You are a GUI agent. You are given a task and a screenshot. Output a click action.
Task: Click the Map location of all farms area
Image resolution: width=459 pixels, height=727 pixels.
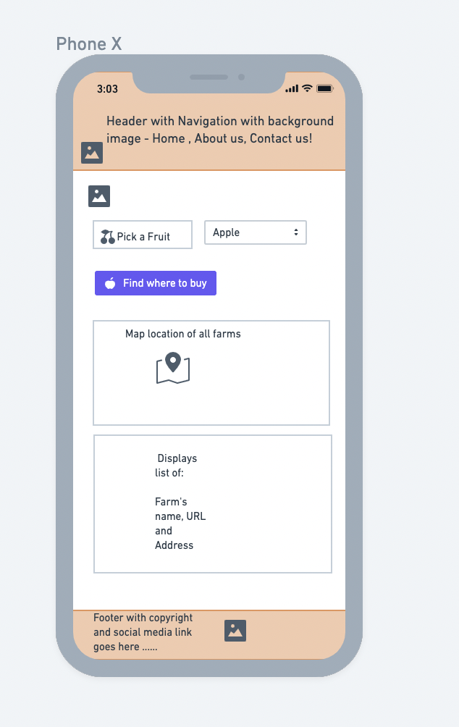(x=211, y=372)
